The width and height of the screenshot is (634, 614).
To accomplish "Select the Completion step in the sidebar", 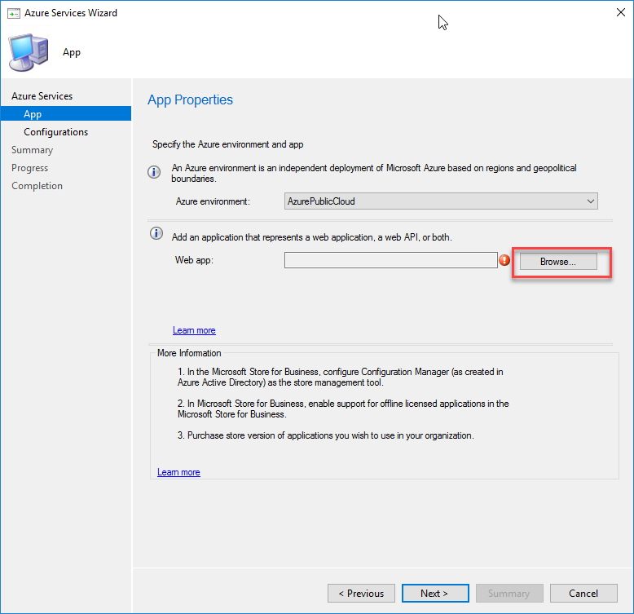I will click(37, 186).
